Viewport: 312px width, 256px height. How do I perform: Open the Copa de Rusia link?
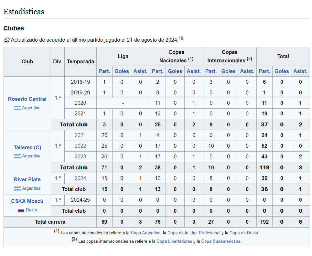tap(244, 233)
